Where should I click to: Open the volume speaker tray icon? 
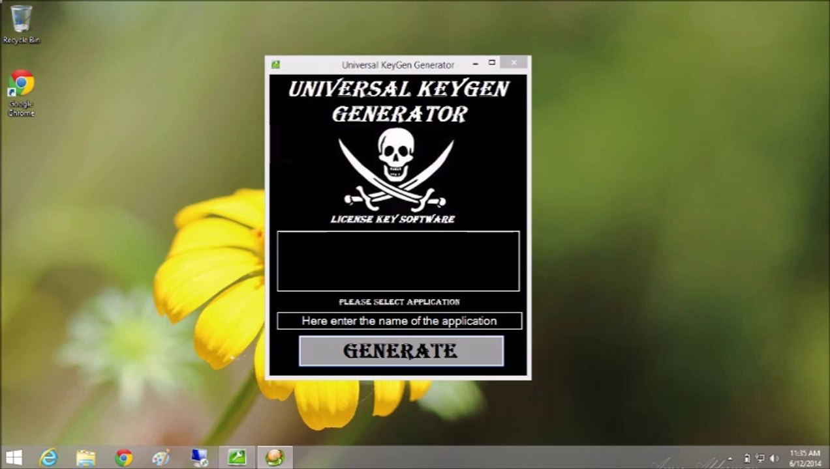click(775, 459)
